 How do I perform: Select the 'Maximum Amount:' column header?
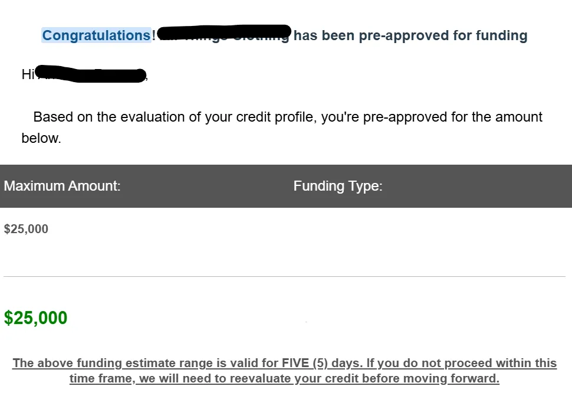pos(62,186)
